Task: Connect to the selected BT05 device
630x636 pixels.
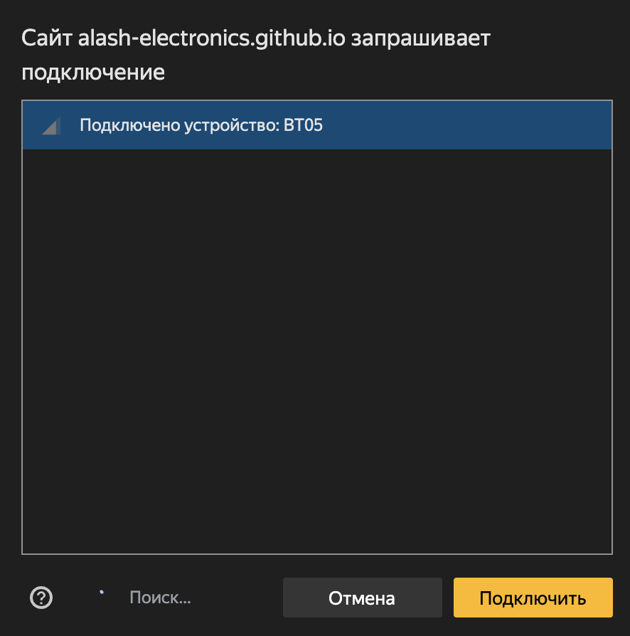Action: coord(533,598)
